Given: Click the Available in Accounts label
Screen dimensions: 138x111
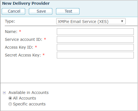Looking at the screenshot, I should pyautogui.click(x=29, y=93).
